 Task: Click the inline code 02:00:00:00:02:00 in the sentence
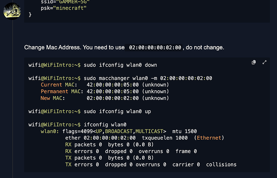(155, 48)
